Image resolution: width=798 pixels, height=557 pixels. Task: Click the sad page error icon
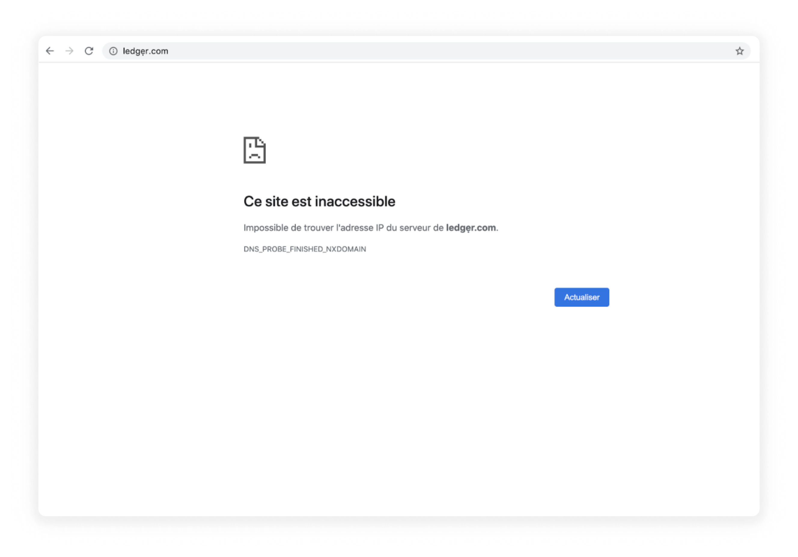(254, 150)
